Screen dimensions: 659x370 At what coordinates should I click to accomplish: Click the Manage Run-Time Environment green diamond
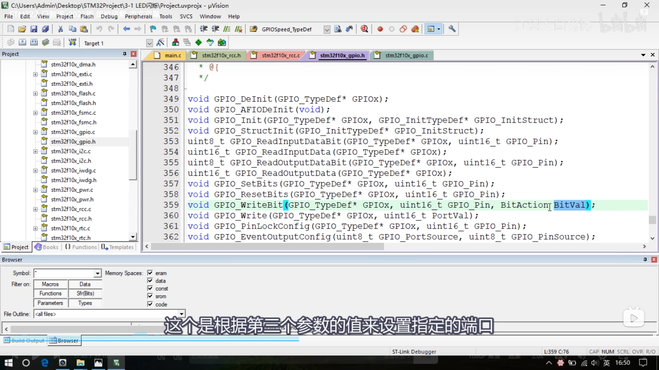pos(198,42)
